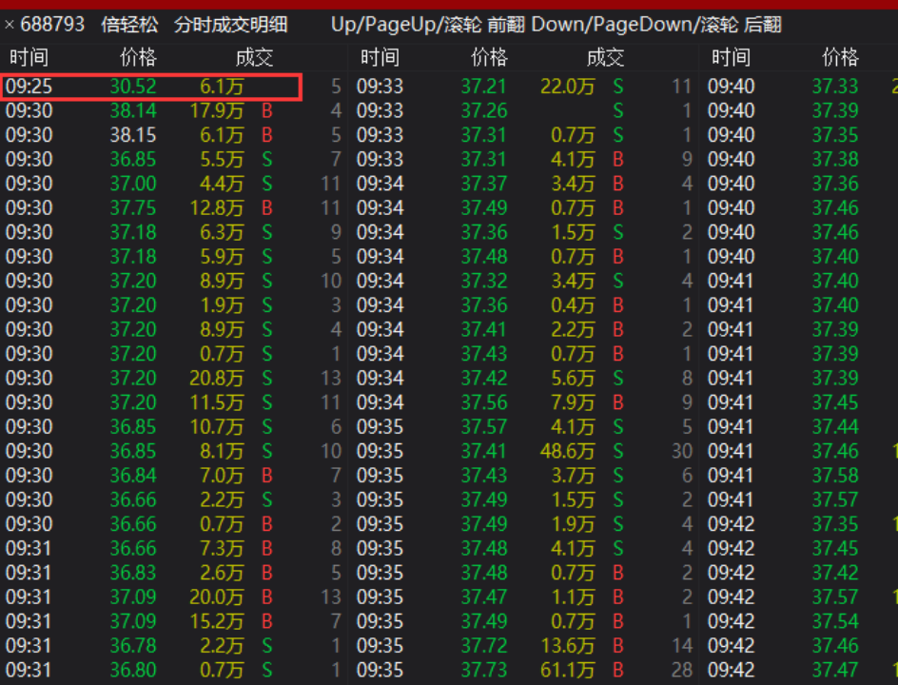Click volume 7.0万
The image size is (898, 685).
[x=222, y=476]
